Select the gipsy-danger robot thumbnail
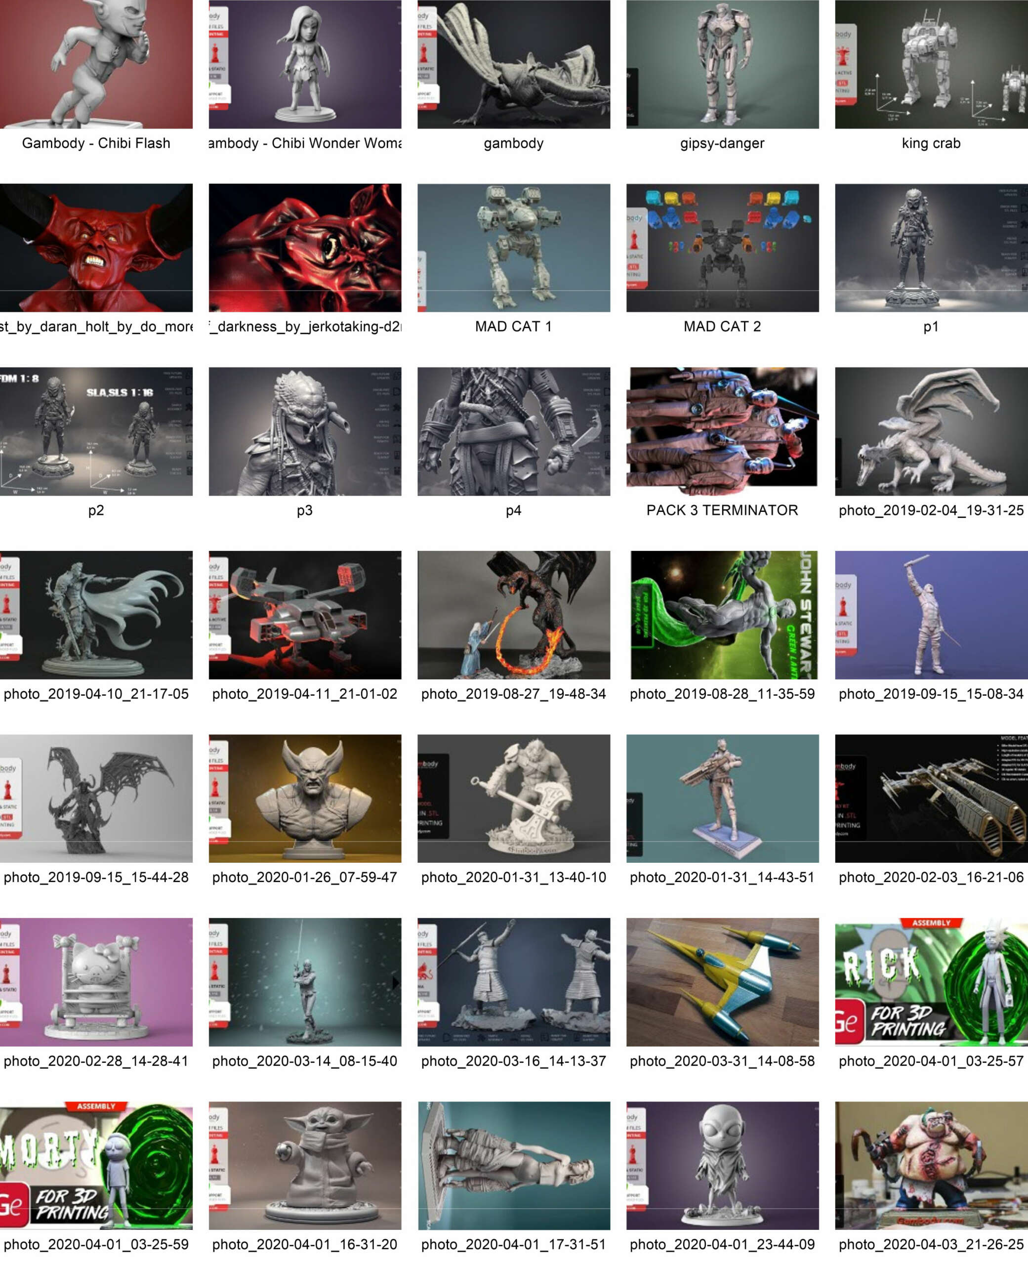Image resolution: width=1028 pixels, height=1265 pixels. coord(722,64)
